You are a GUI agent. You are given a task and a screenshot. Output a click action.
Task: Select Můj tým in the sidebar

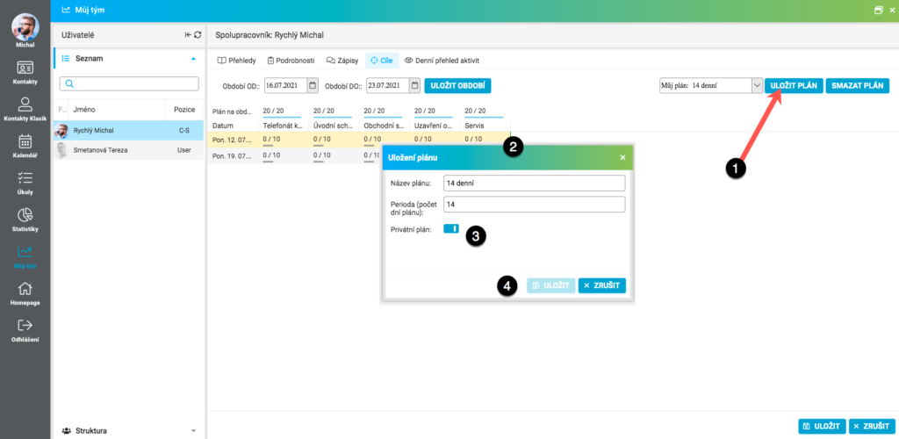pyautogui.click(x=25, y=256)
